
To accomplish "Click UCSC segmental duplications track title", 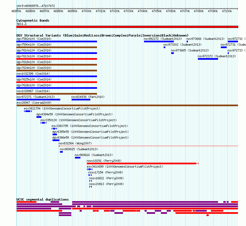I will coord(43,199).
